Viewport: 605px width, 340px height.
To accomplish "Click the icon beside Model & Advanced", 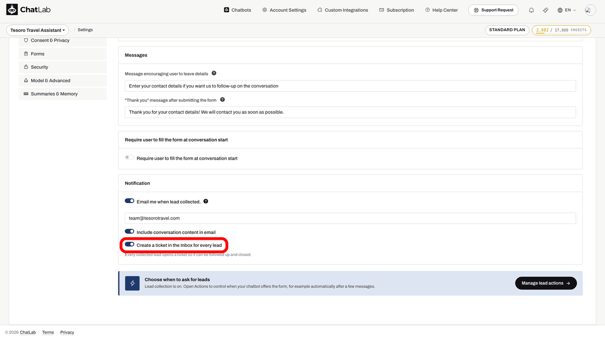I will click(26, 81).
